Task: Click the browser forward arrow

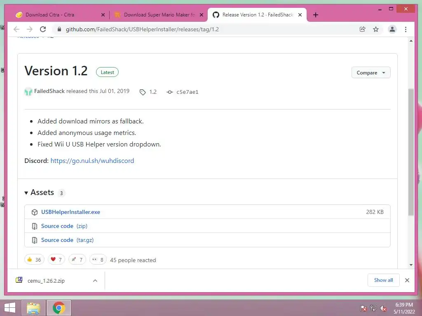Action: click(x=30, y=29)
